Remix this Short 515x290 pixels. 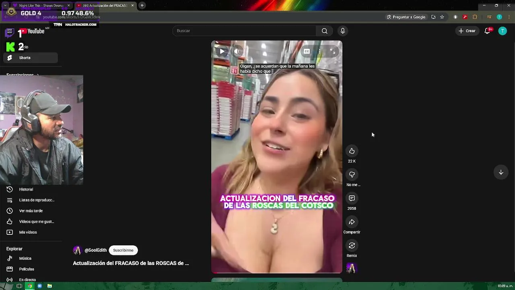[352, 246]
